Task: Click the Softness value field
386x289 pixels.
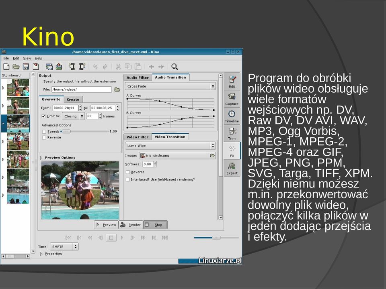Action: pos(148,164)
